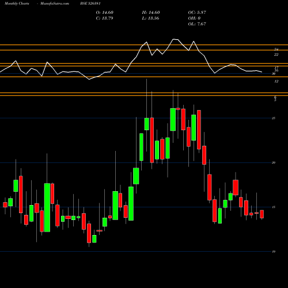Click the 22 indicator axis label
Screen dimensions: 288x288
click(276, 55)
